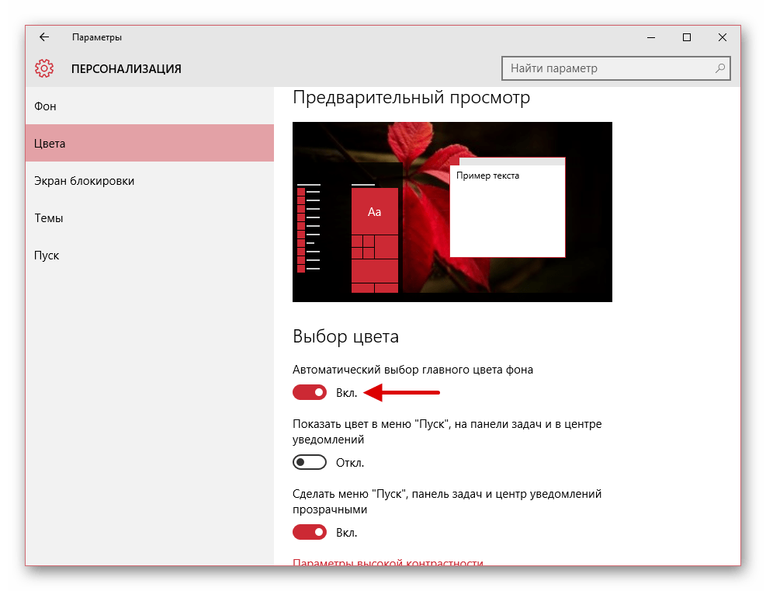Turn off transparency for Пуск menu toggle
Viewport: 766px width, 591px height.
[x=310, y=533]
